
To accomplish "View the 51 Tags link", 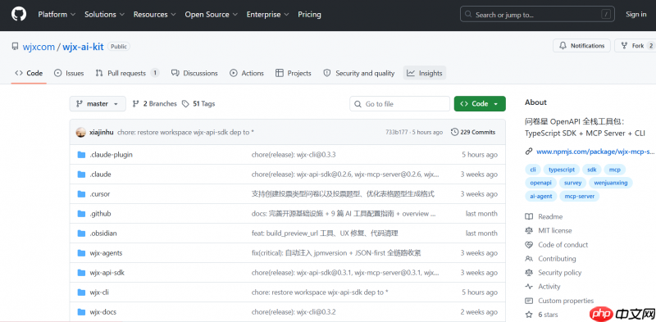I will coord(198,104).
